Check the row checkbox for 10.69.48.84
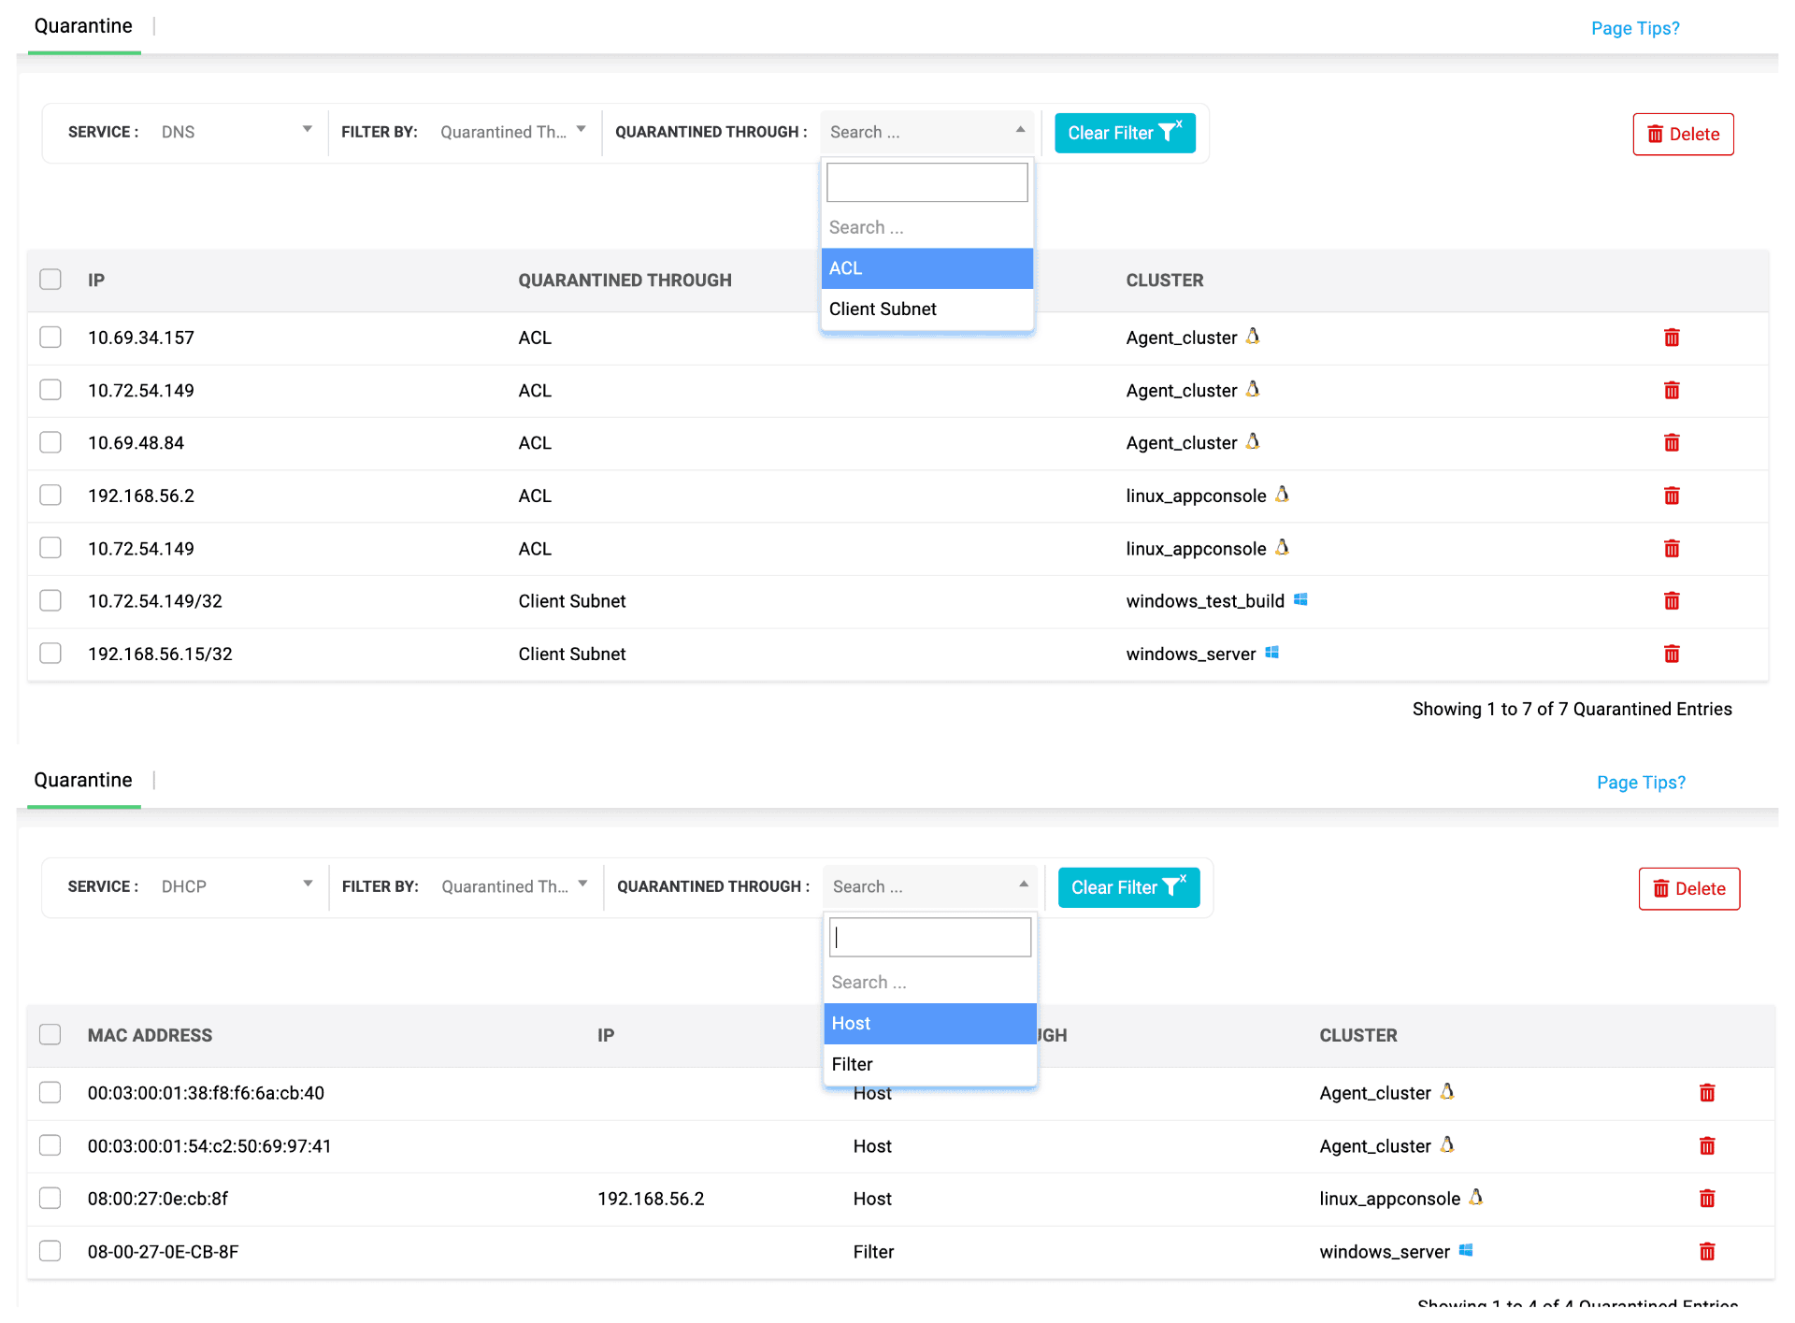Image resolution: width=1795 pixels, height=1323 pixels. [x=50, y=442]
